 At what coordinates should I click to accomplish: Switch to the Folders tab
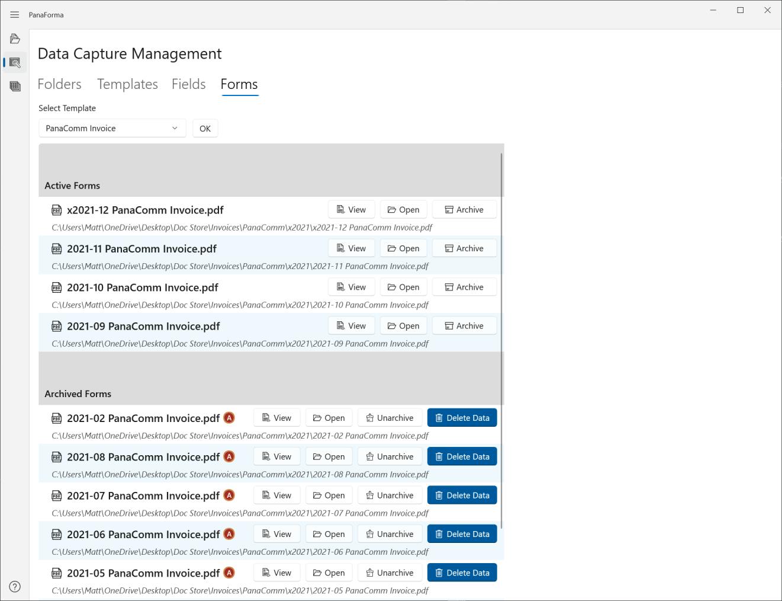click(59, 84)
